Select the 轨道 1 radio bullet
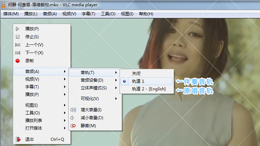This screenshot has width=260, height=146. [124, 81]
